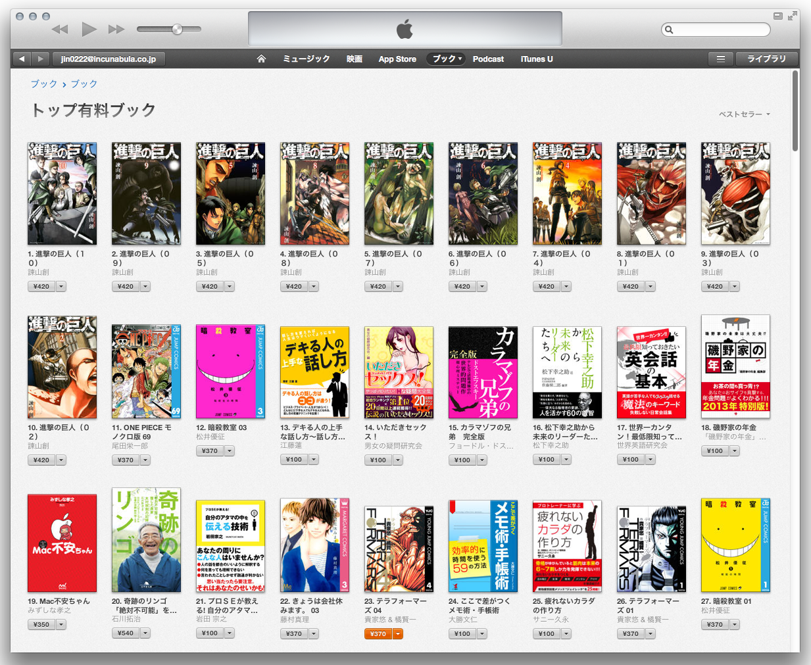The width and height of the screenshot is (811, 665).
Task: Switch to the App Store tab
Action: click(x=397, y=59)
